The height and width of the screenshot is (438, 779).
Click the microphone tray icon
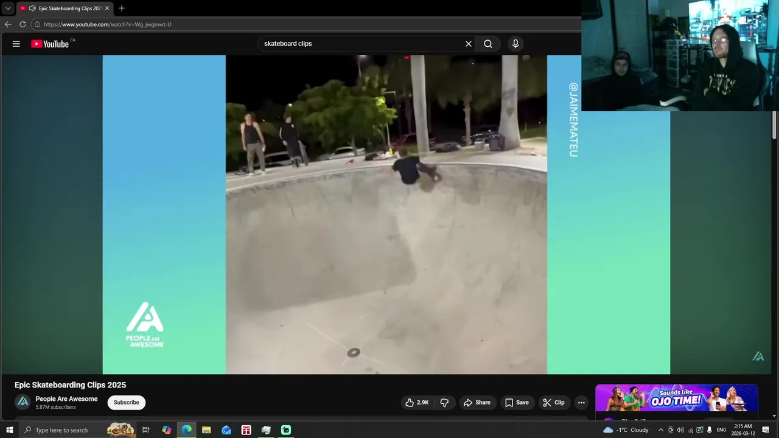point(710,430)
